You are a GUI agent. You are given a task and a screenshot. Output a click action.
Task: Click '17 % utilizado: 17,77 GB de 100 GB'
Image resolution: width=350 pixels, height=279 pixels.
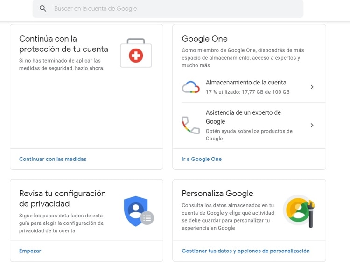coord(247,92)
